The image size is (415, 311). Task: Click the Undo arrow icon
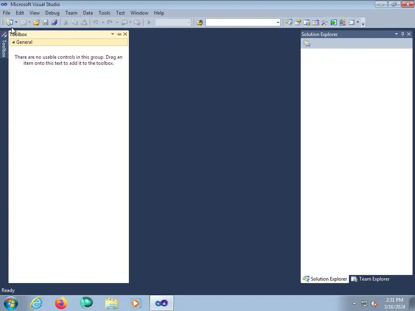(96, 23)
